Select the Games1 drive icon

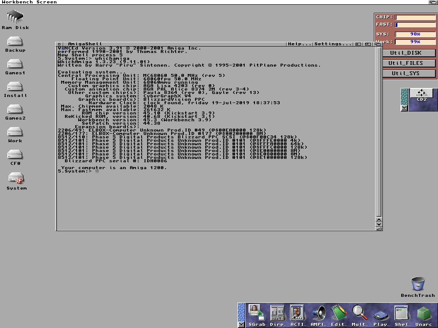(15, 67)
